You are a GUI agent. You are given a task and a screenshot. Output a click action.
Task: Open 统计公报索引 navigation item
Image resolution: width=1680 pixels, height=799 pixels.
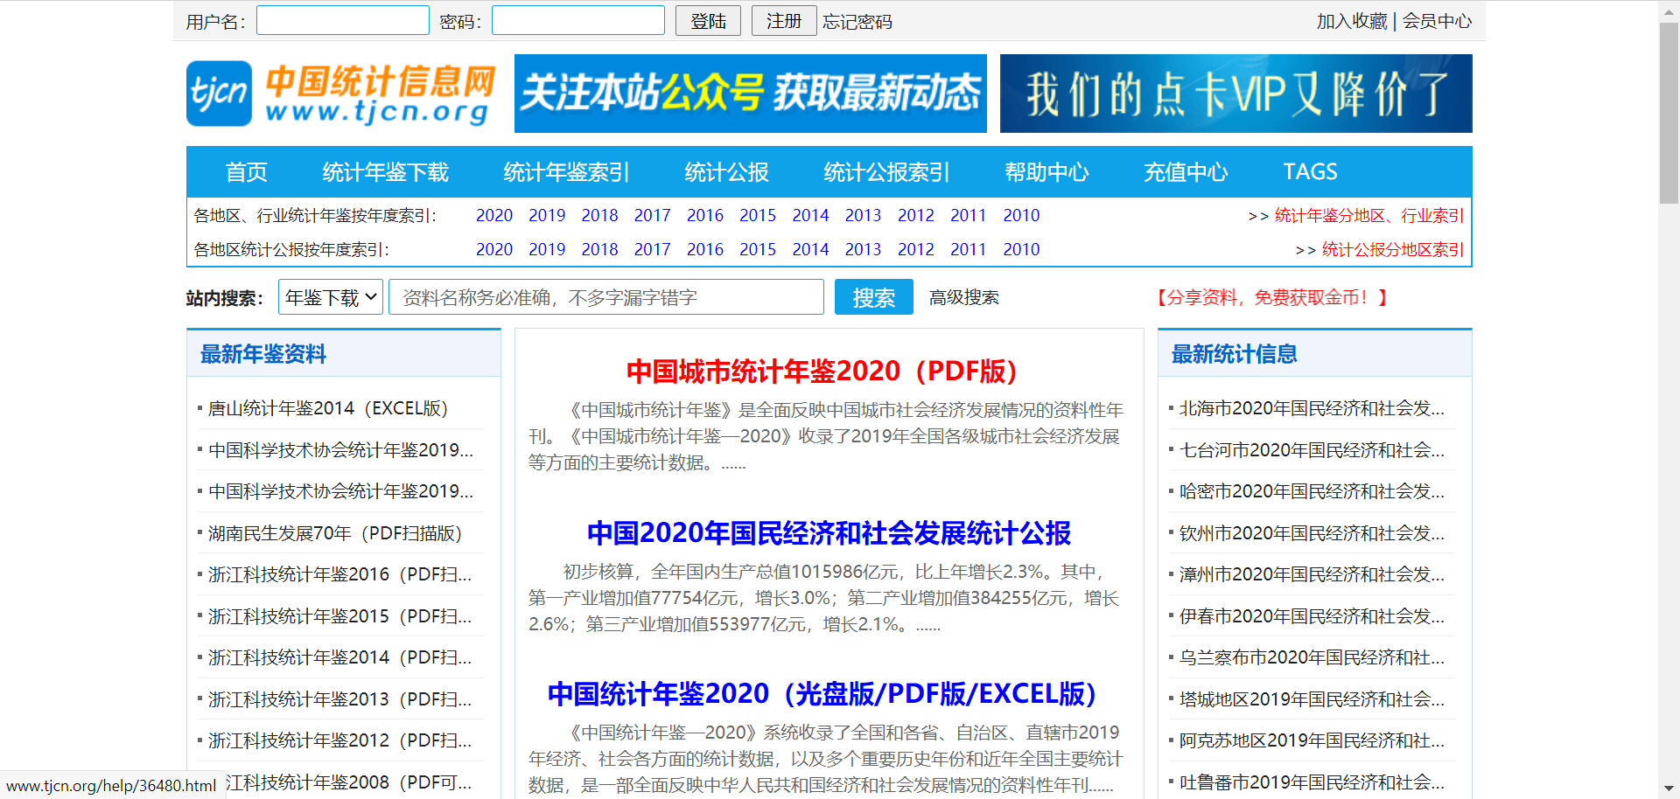point(887,172)
